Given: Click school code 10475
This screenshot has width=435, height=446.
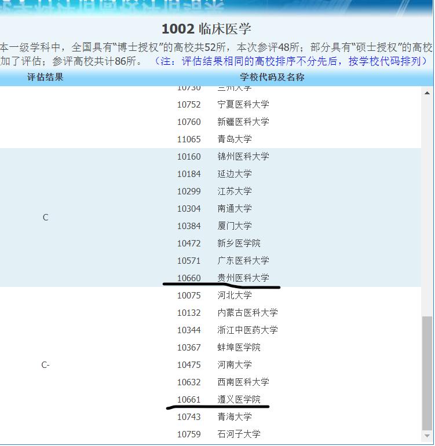Looking at the screenshot, I should point(189,365).
